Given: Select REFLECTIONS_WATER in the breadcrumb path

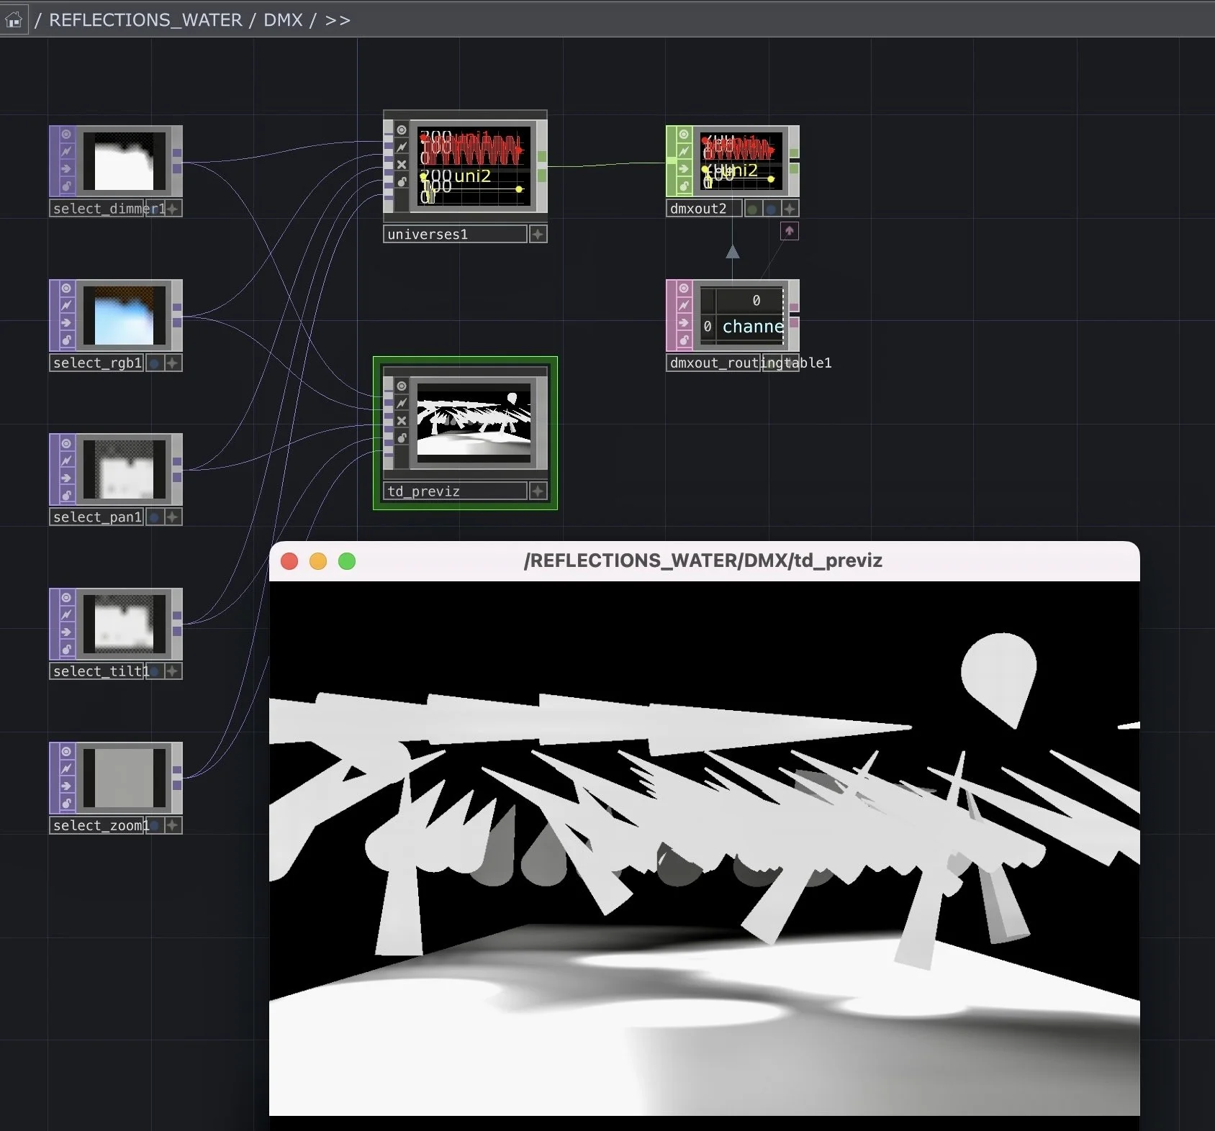Looking at the screenshot, I should (x=146, y=19).
